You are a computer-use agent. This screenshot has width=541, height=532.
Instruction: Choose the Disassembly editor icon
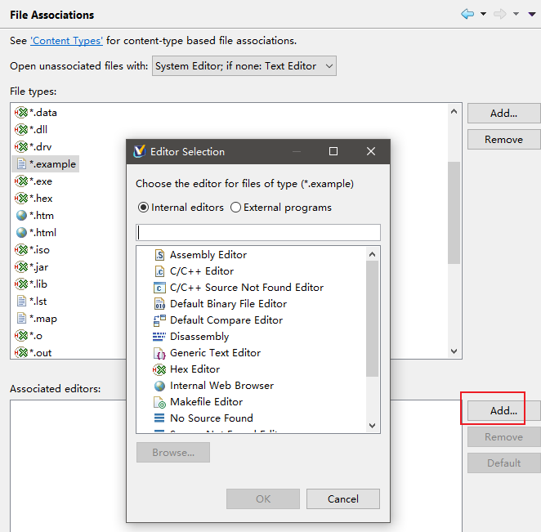[x=159, y=337]
